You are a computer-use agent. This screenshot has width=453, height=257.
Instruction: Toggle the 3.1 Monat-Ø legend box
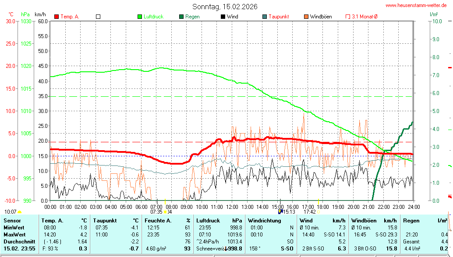coord(348,17)
